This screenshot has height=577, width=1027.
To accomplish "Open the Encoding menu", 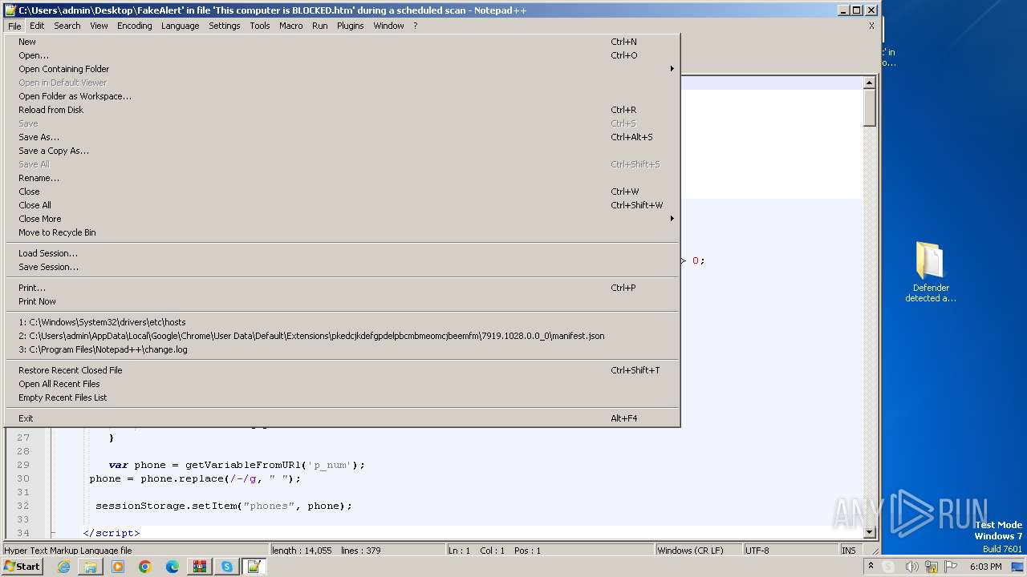I will (x=134, y=26).
